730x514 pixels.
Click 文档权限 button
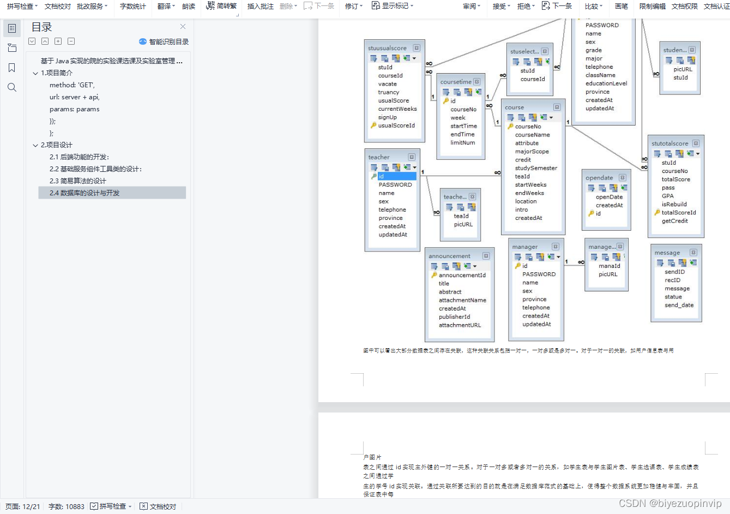(685, 6)
